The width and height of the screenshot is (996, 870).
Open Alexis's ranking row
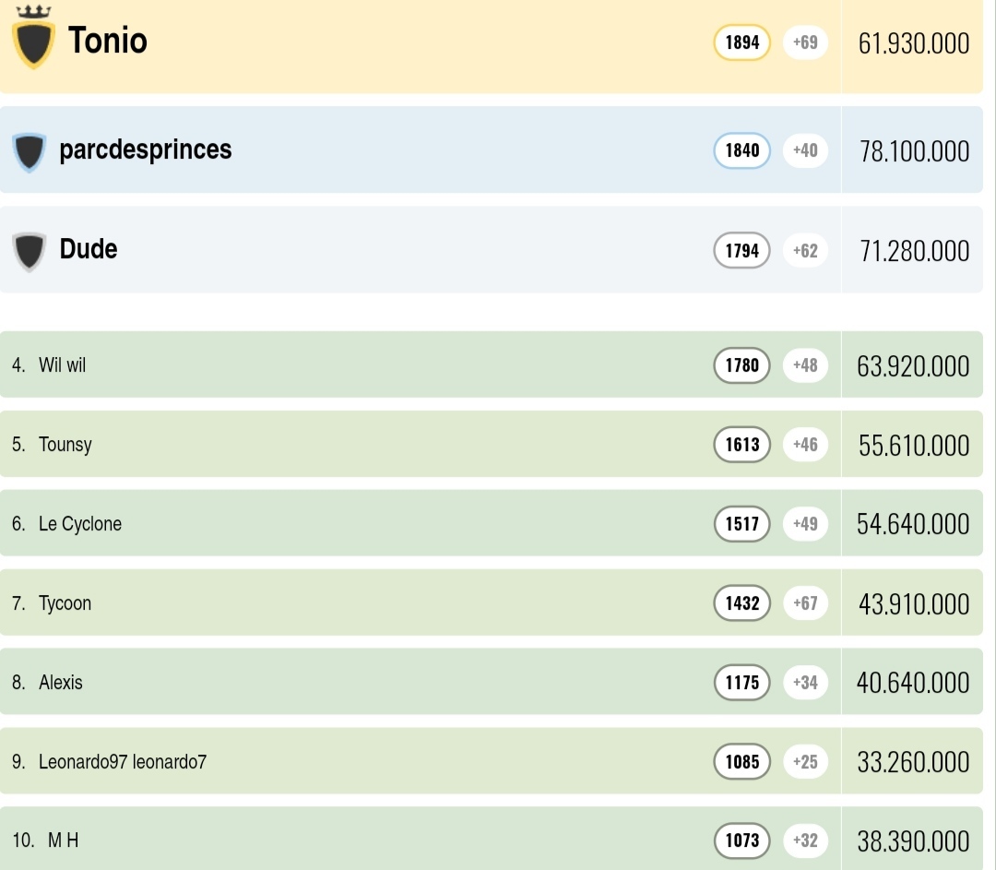tap(61, 683)
